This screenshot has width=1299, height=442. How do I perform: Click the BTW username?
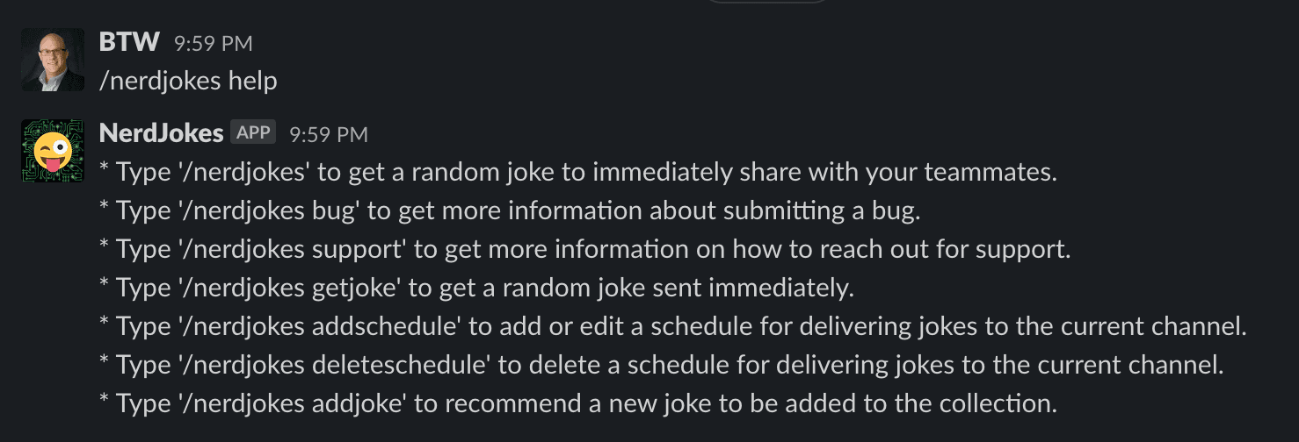[x=130, y=42]
